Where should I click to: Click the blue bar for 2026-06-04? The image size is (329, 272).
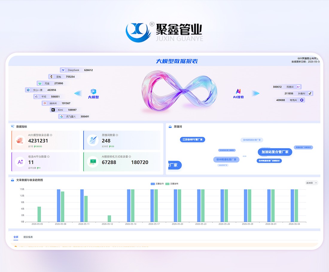tap(292, 206)
